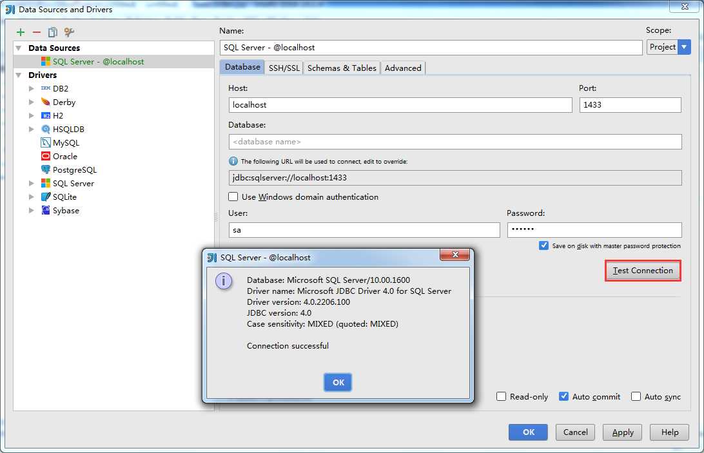Enable the Read-only checkbox
Screen dimensions: 704x453
click(x=501, y=396)
